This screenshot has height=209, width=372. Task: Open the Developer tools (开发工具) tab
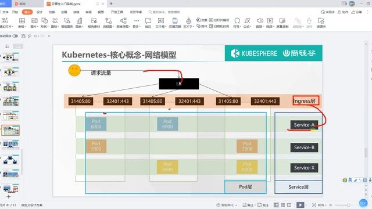point(117,12)
